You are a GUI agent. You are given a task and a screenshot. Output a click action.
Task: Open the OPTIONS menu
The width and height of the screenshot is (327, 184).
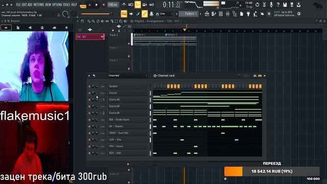pyautogui.click(x=57, y=5)
